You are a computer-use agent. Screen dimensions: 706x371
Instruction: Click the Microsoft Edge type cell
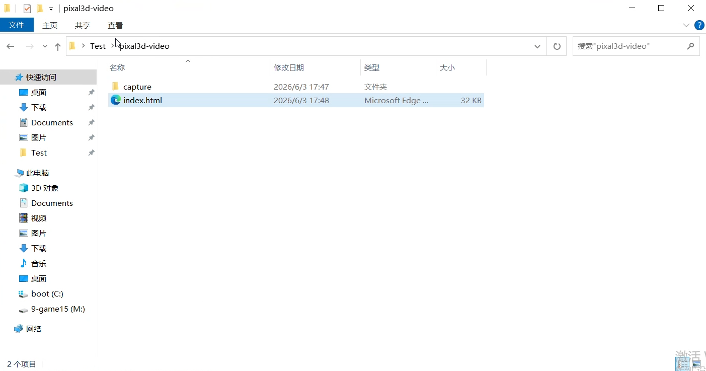click(397, 100)
